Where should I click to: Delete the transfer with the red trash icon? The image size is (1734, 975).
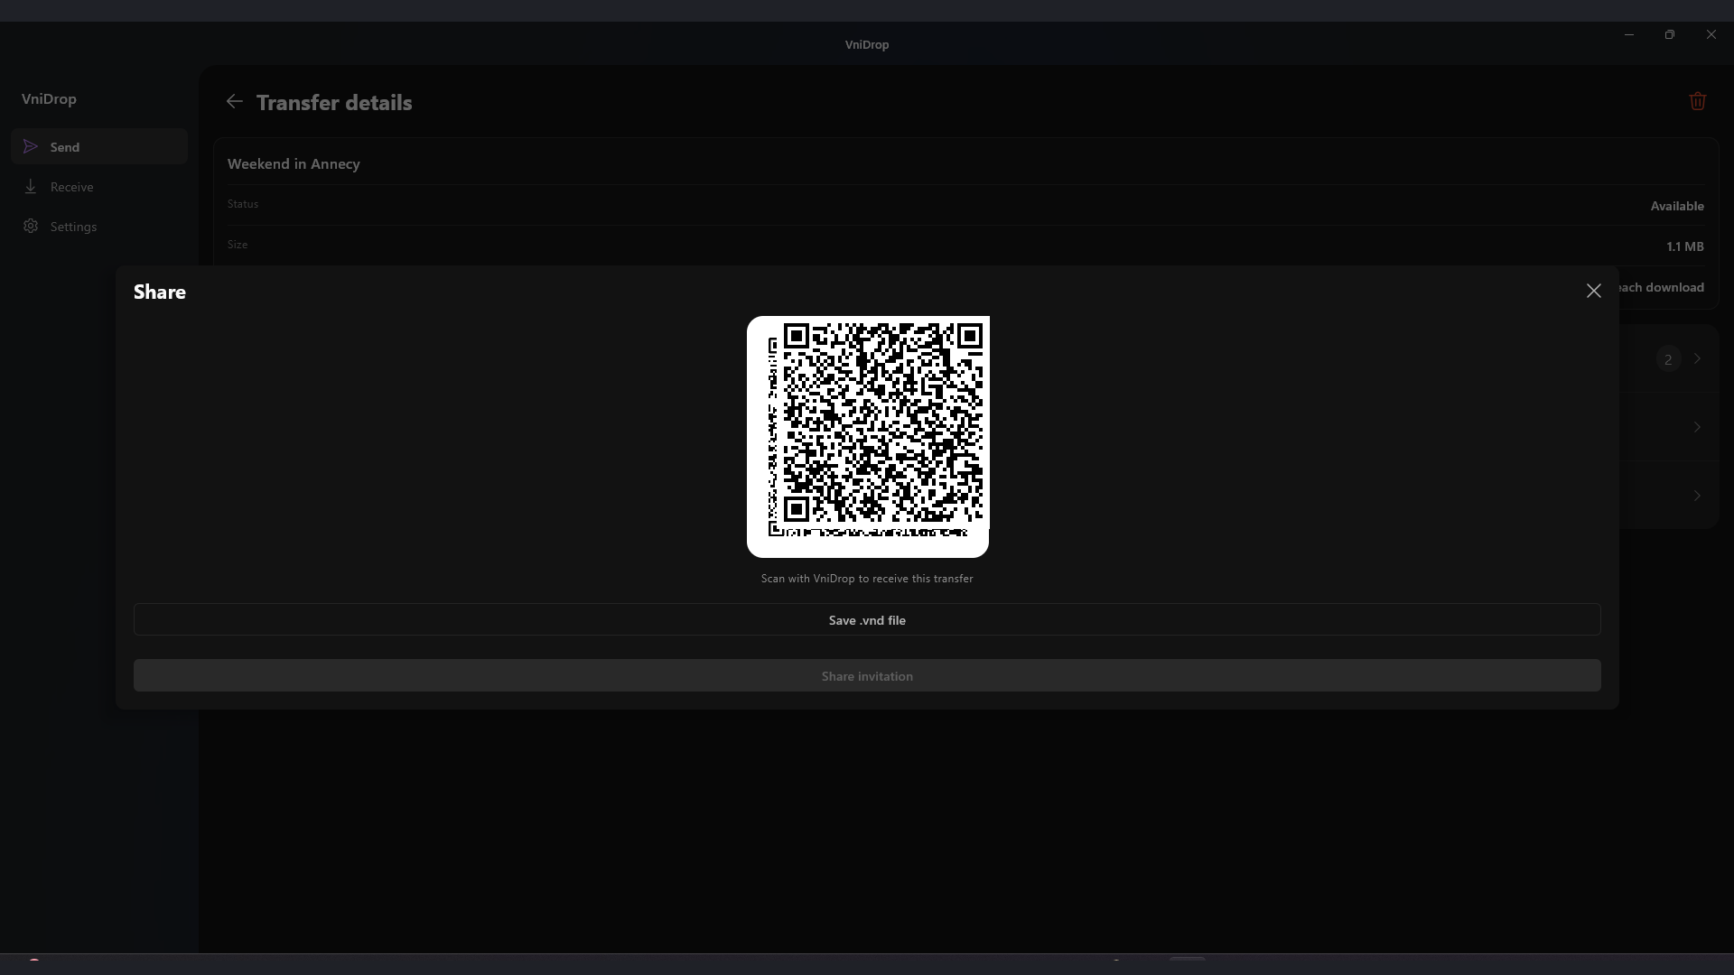tap(1697, 101)
